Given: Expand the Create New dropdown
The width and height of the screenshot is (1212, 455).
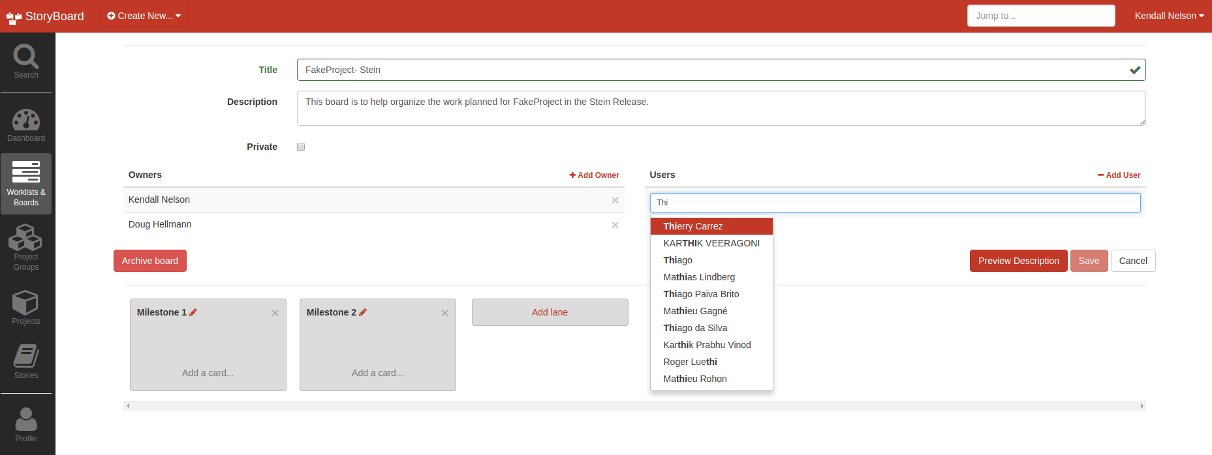Looking at the screenshot, I should (144, 16).
